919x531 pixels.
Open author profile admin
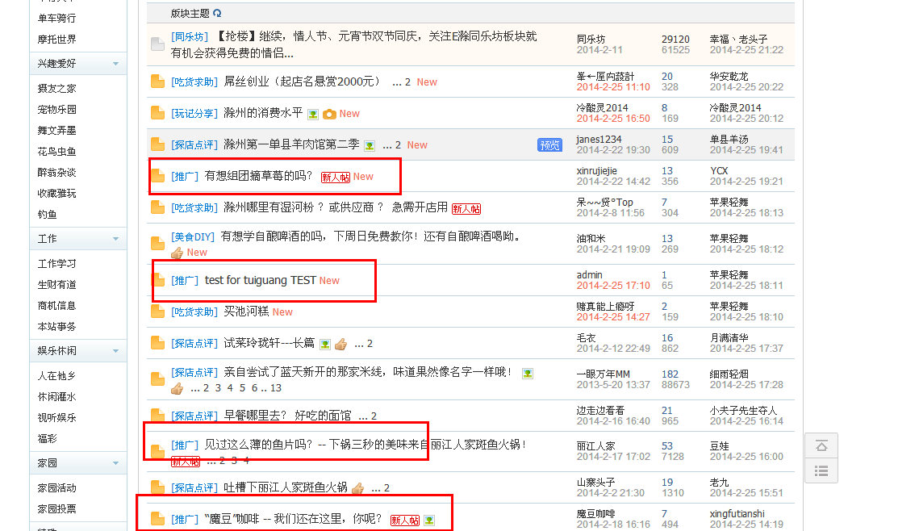pos(589,275)
